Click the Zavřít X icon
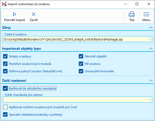 [x=34, y=14]
